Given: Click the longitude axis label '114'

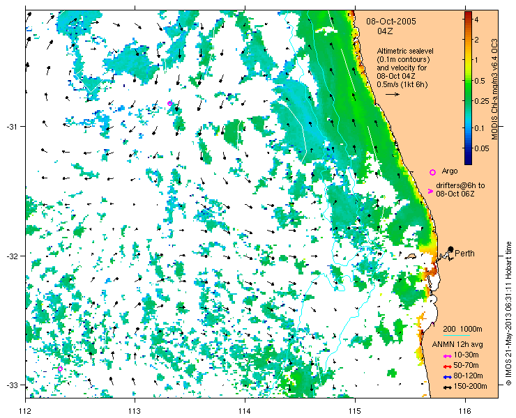Looking at the screenshot, I should click(x=245, y=411).
